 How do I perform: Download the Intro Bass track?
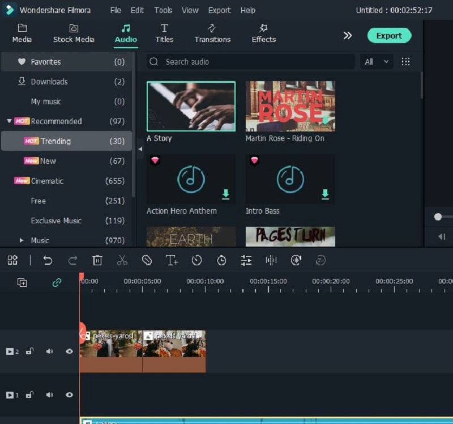[x=325, y=194]
